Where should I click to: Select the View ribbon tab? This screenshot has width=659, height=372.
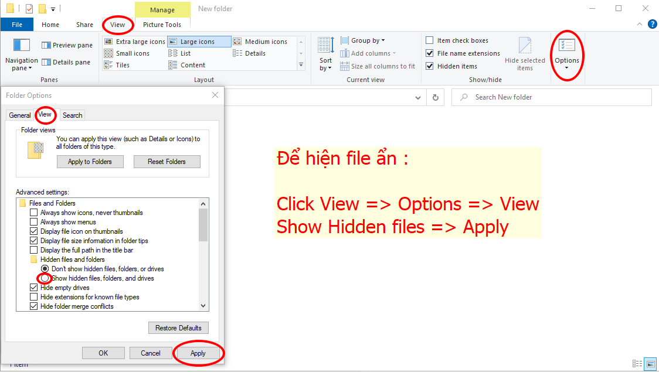[118, 25]
